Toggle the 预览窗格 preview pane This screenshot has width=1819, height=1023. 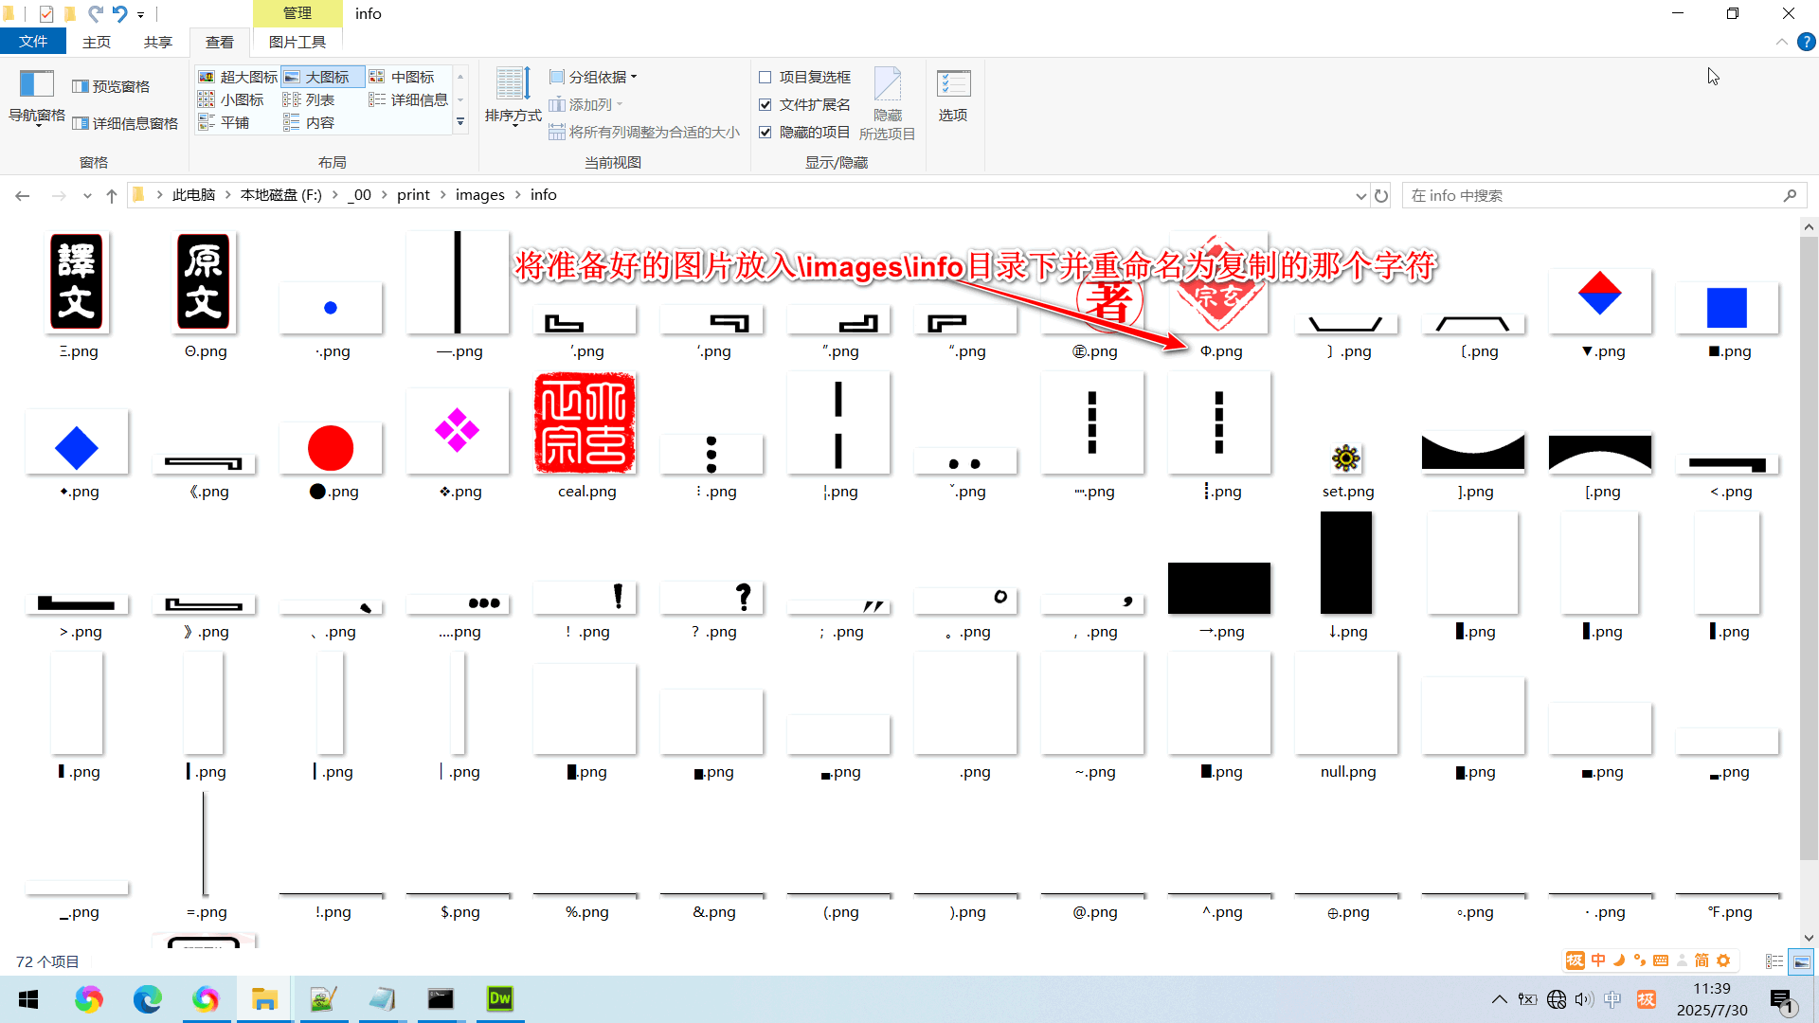coord(111,85)
